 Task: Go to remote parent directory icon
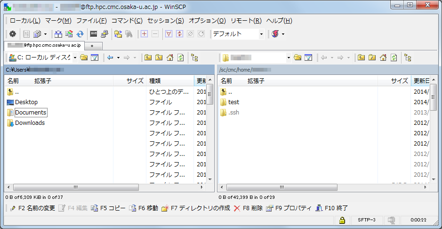[x=361, y=57]
